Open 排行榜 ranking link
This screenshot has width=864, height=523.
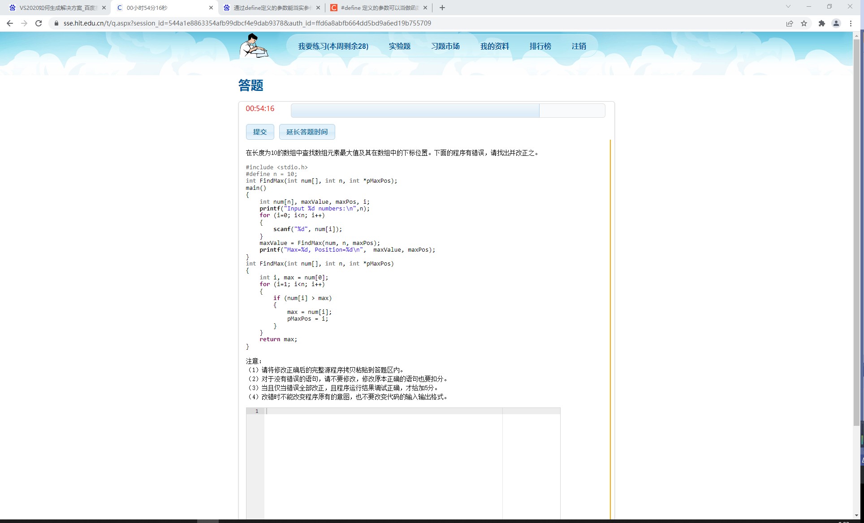(540, 46)
